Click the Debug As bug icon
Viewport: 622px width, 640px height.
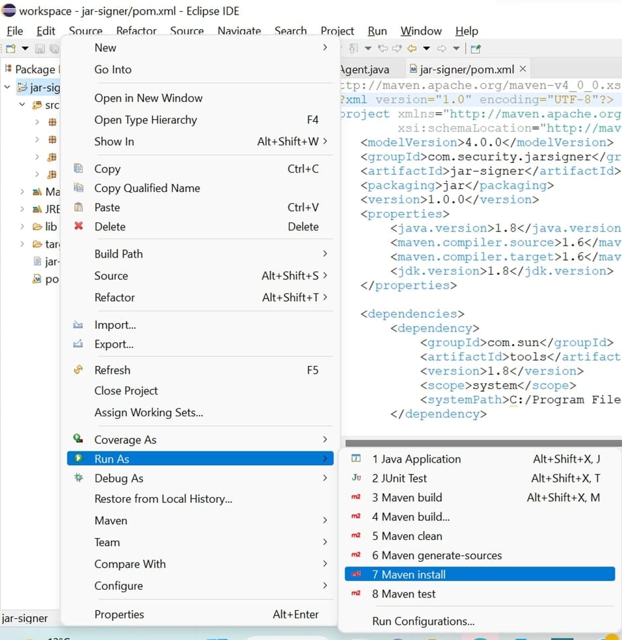79,478
